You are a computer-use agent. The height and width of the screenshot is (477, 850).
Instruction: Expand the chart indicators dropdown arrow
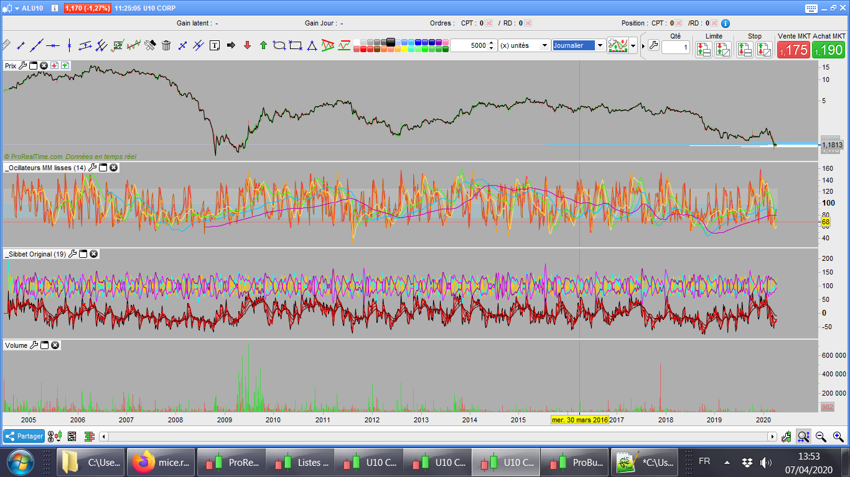633,46
